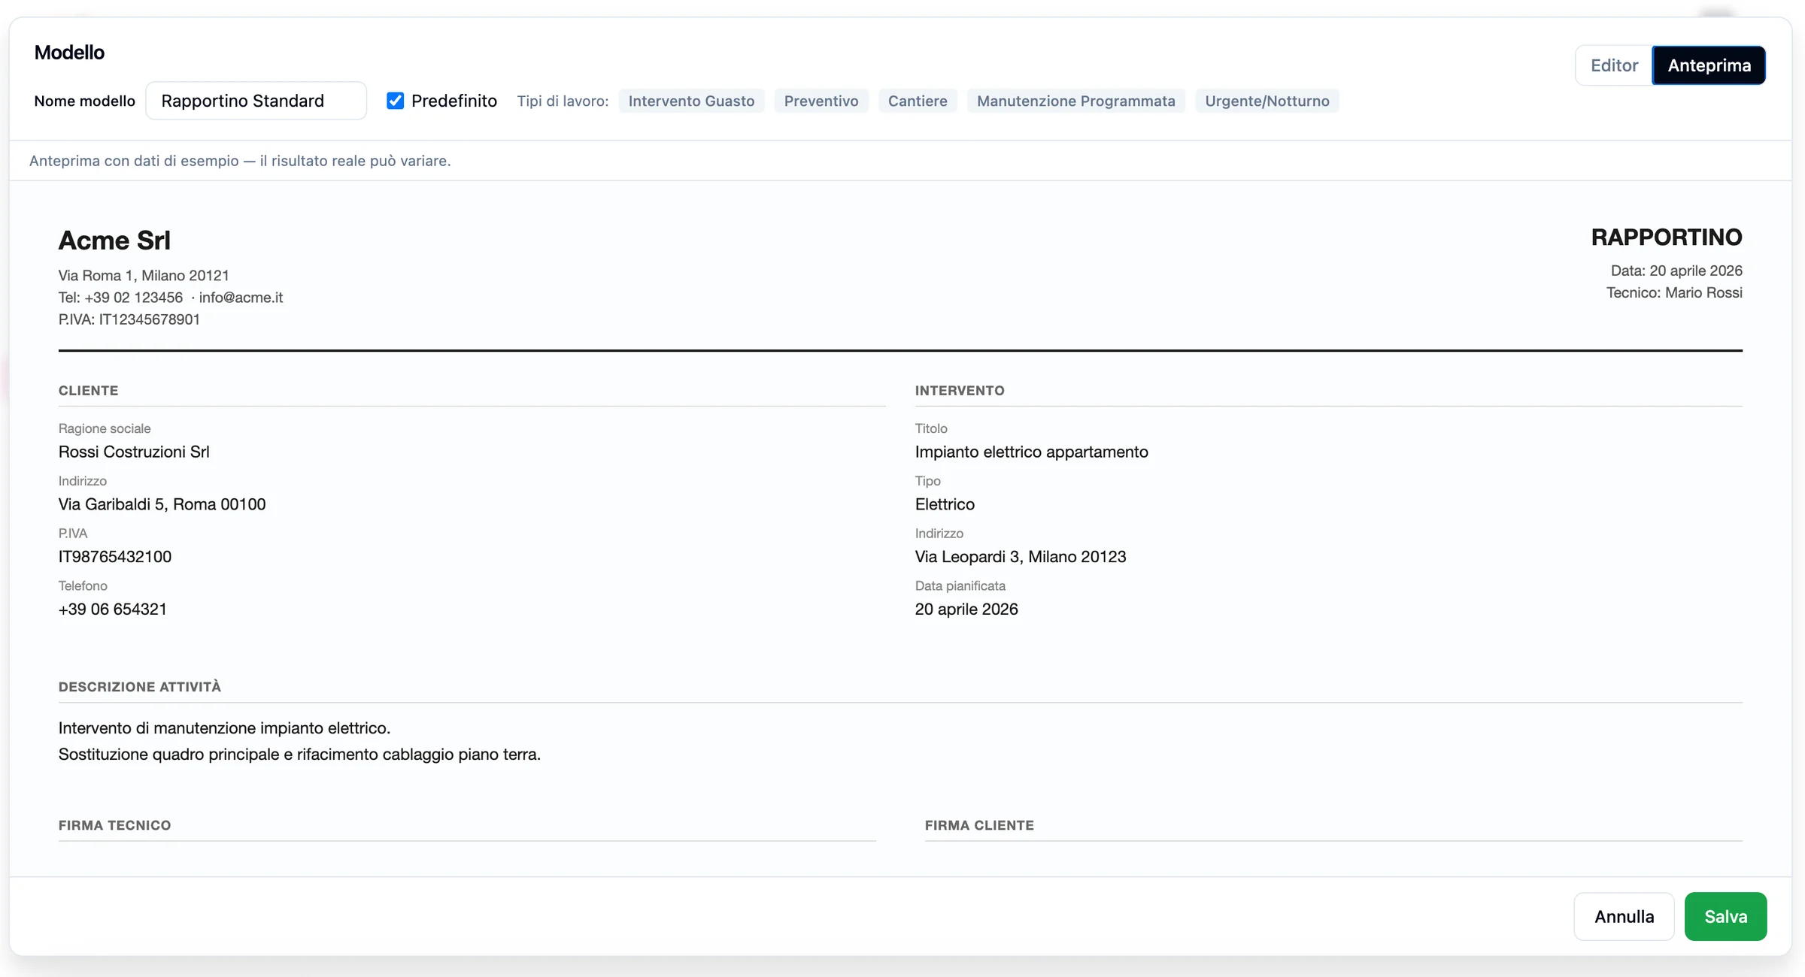Click the Nome modello input field
The image size is (1805, 977).
pos(256,101)
